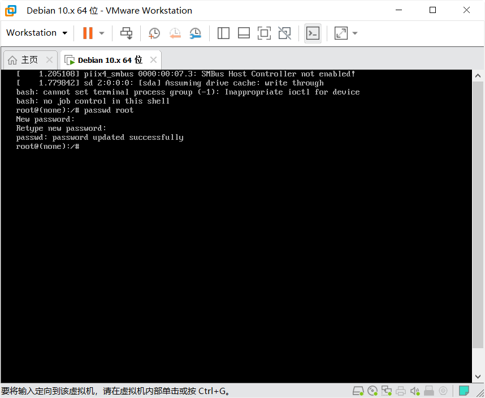Click scroll down arrow of console scrollbar
This screenshot has height=398, width=485.
pos(478,376)
